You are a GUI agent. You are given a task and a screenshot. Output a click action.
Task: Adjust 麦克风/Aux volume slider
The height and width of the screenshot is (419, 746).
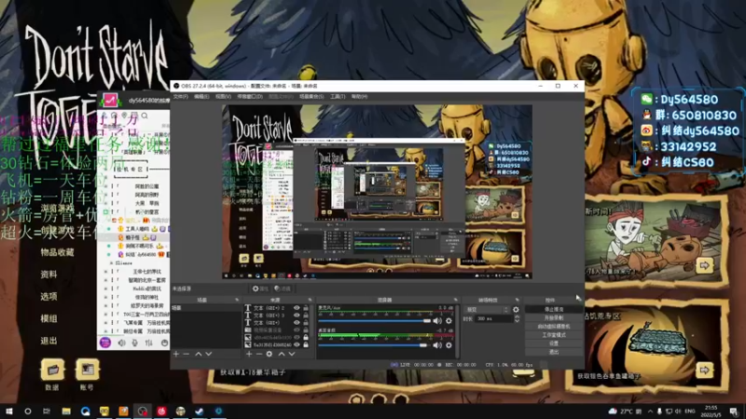point(375,321)
